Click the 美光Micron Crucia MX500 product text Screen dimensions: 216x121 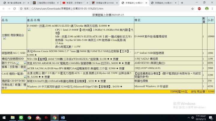(x=79, y=53)
